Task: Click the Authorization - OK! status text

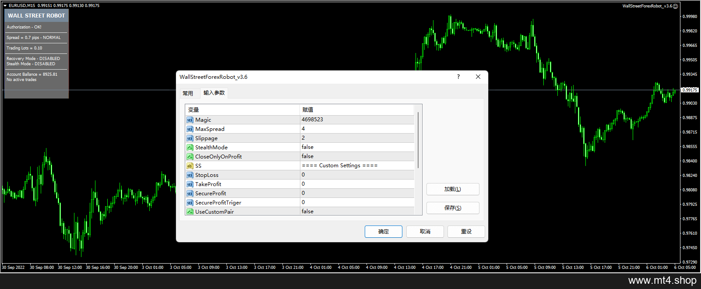Action: [x=24, y=27]
